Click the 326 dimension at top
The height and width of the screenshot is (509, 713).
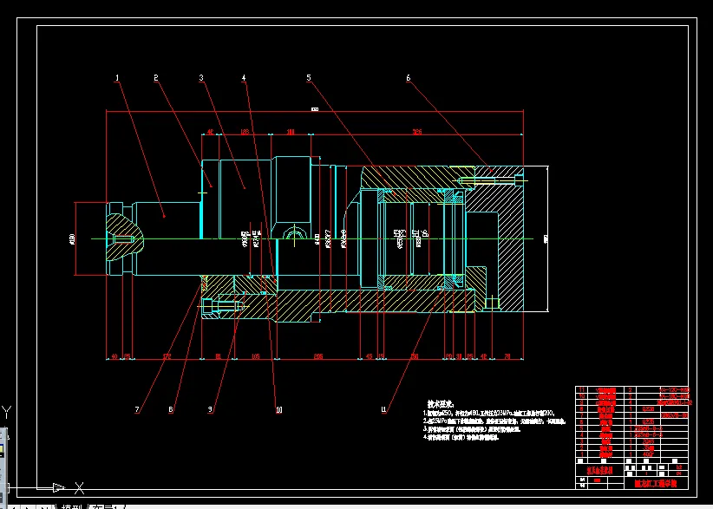416,132
